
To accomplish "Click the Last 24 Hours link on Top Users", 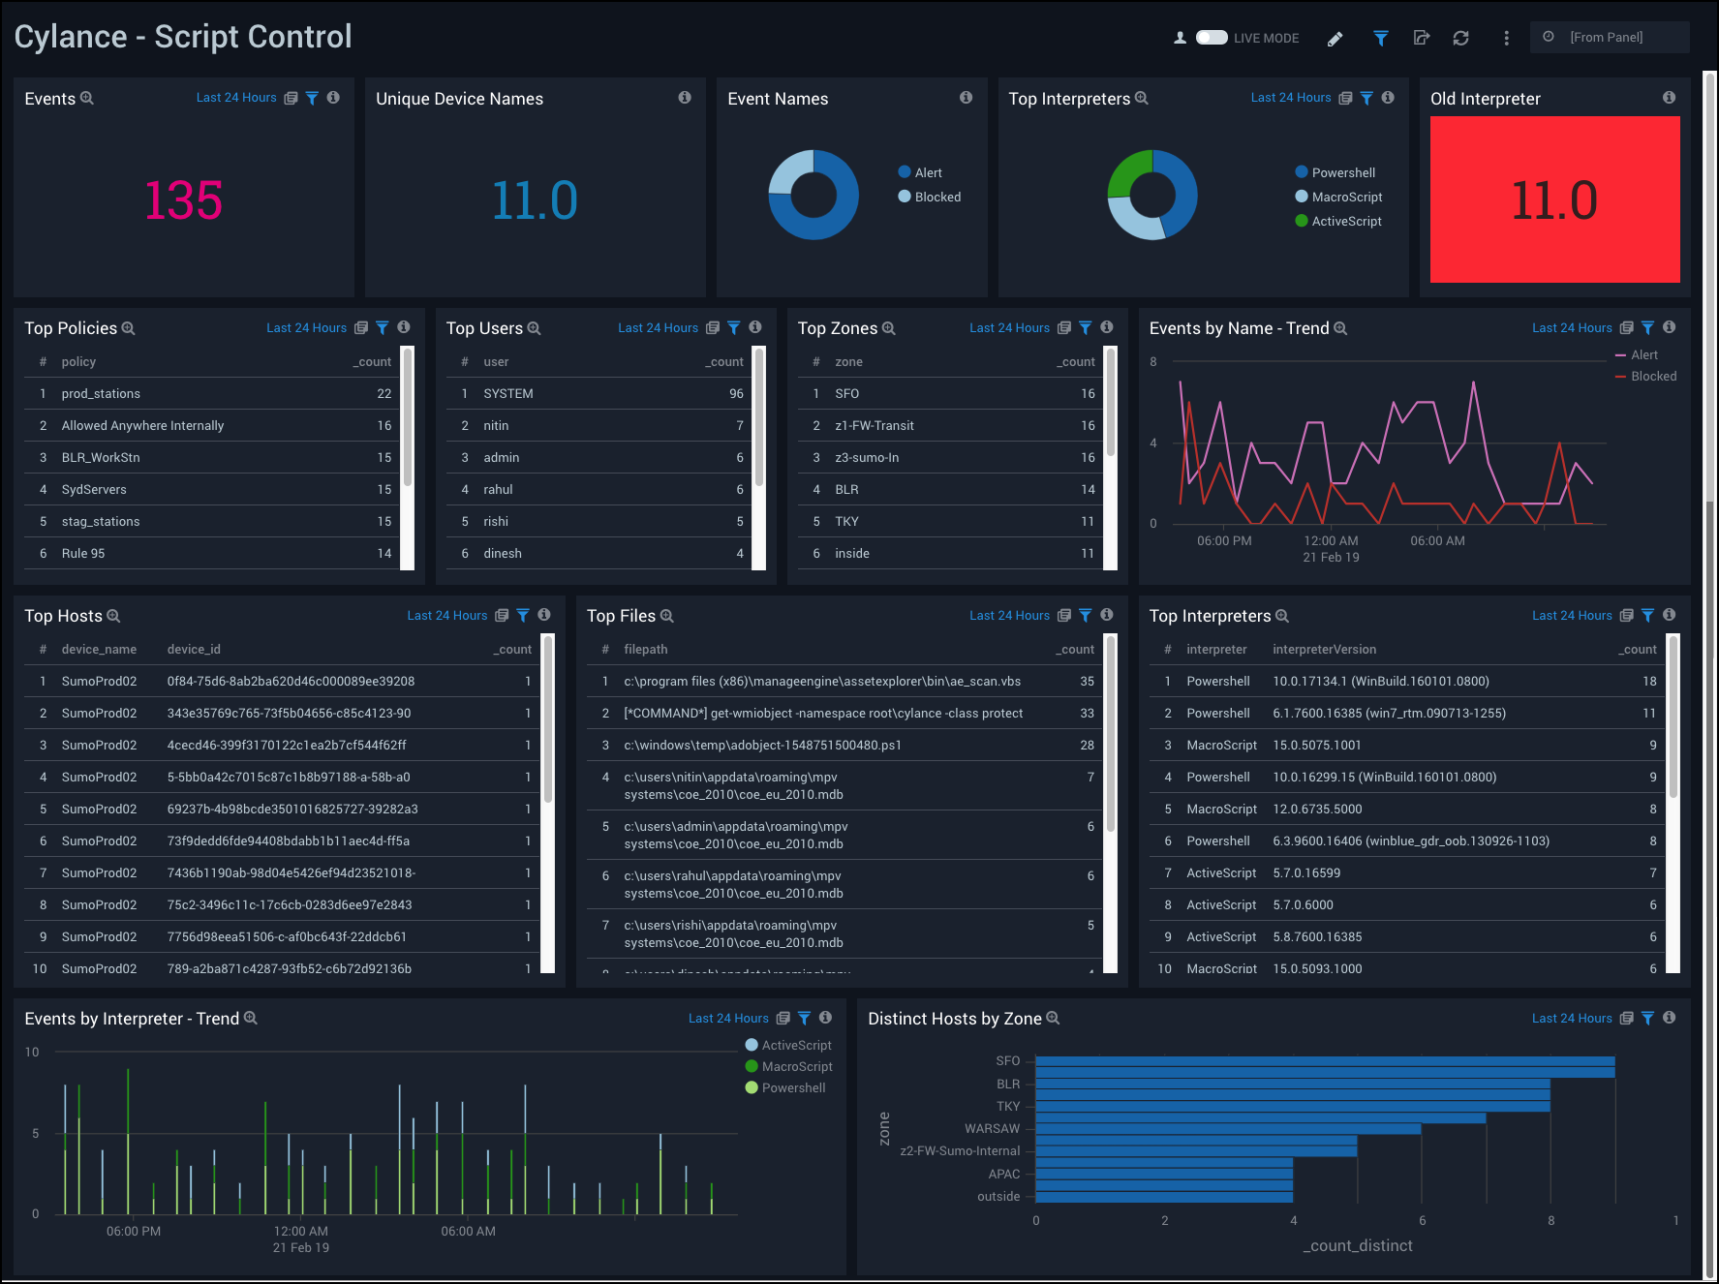I will click(658, 327).
